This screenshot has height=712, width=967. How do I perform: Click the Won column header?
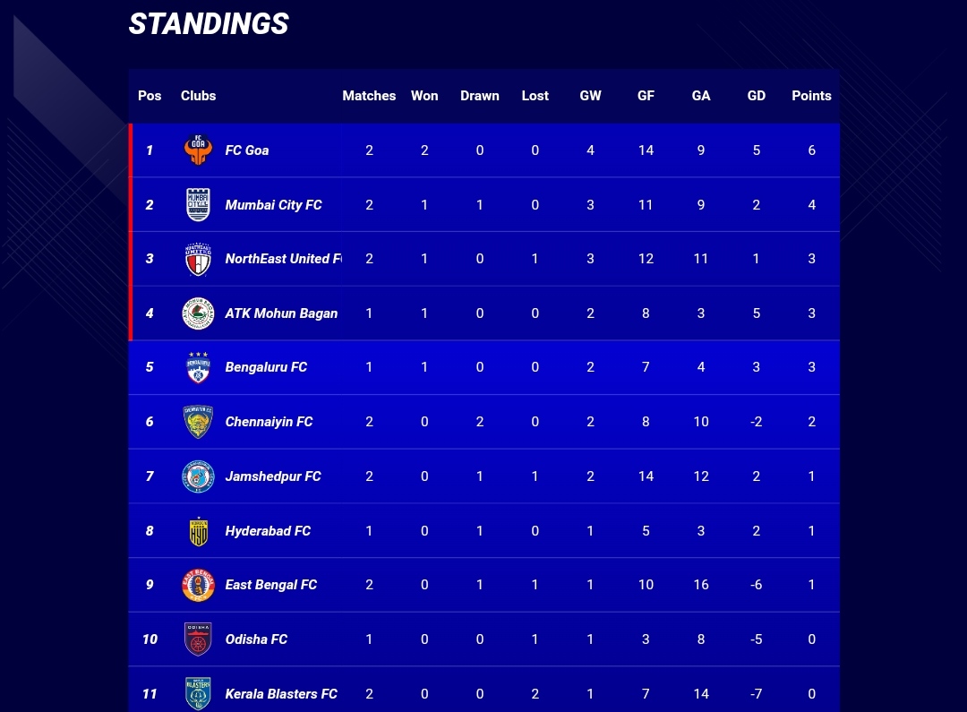[x=424, y=96]
